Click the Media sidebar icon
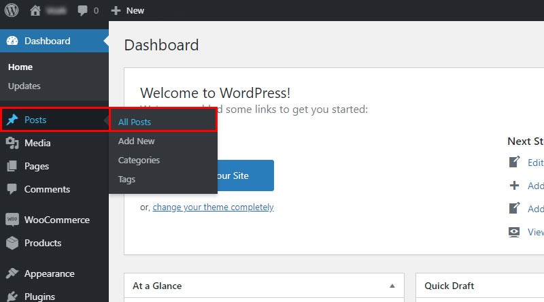The image size is (544, 302). tap(12, 143)
